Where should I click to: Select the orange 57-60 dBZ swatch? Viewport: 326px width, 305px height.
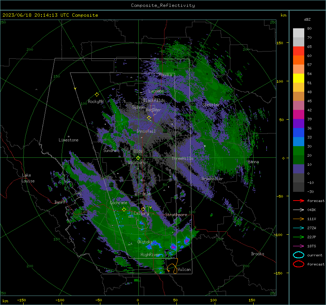click(x=298, y=60)
